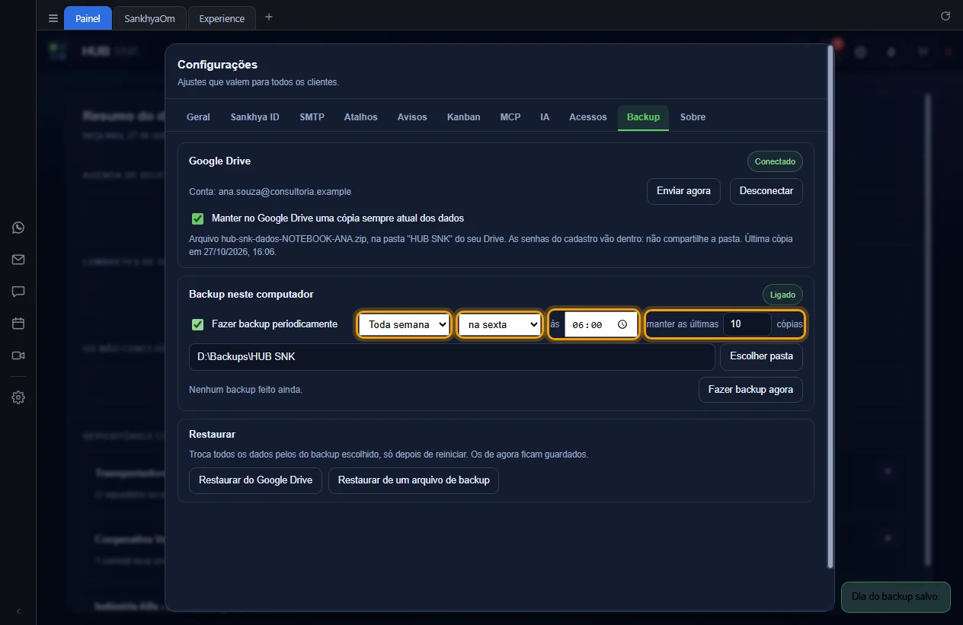Open the MCP settings tab

pyautogui.click(x=510, y=117)
